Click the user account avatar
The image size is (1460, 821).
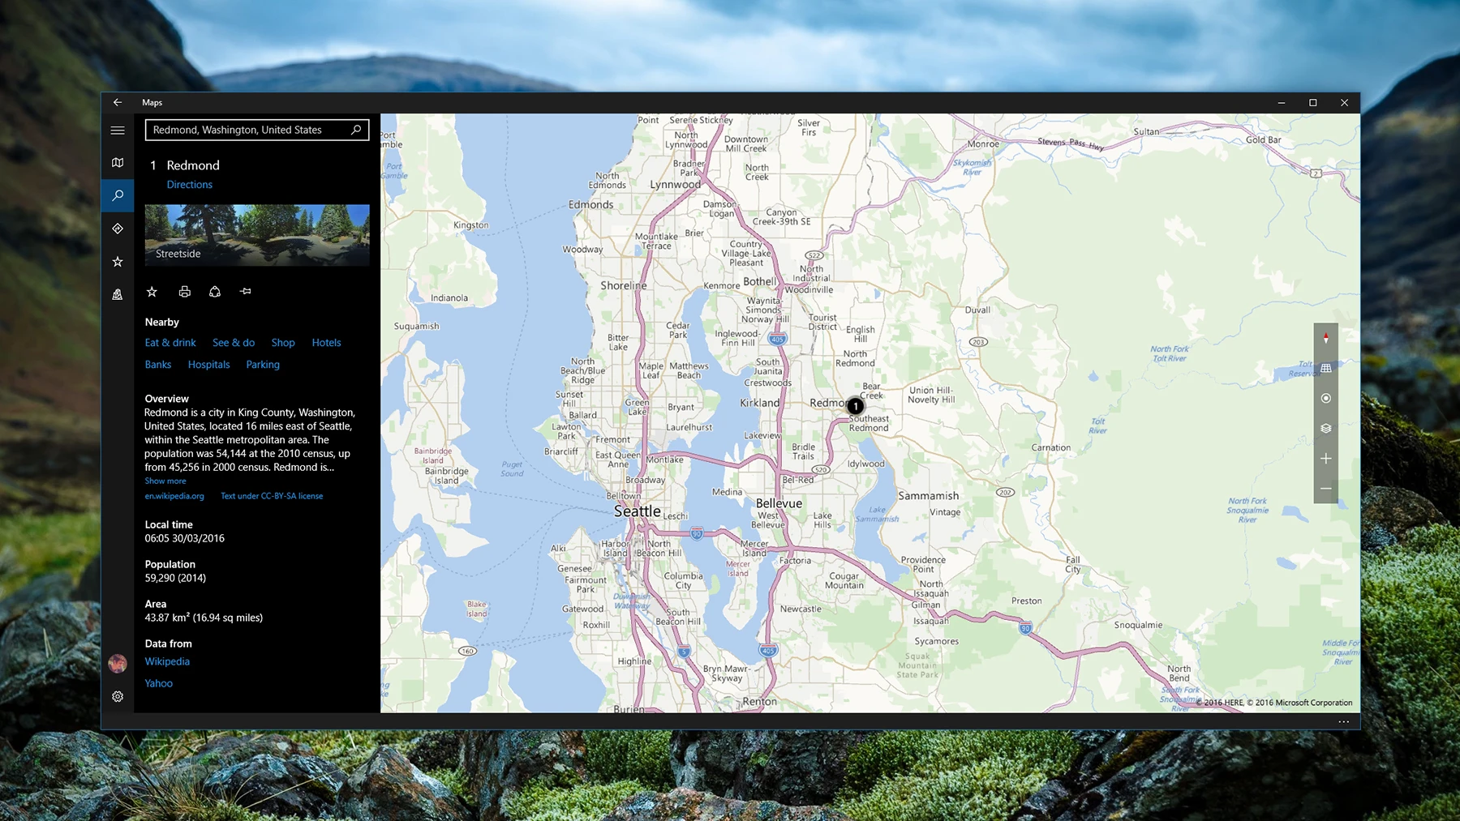pyautogui.click(x=118, y=664)
